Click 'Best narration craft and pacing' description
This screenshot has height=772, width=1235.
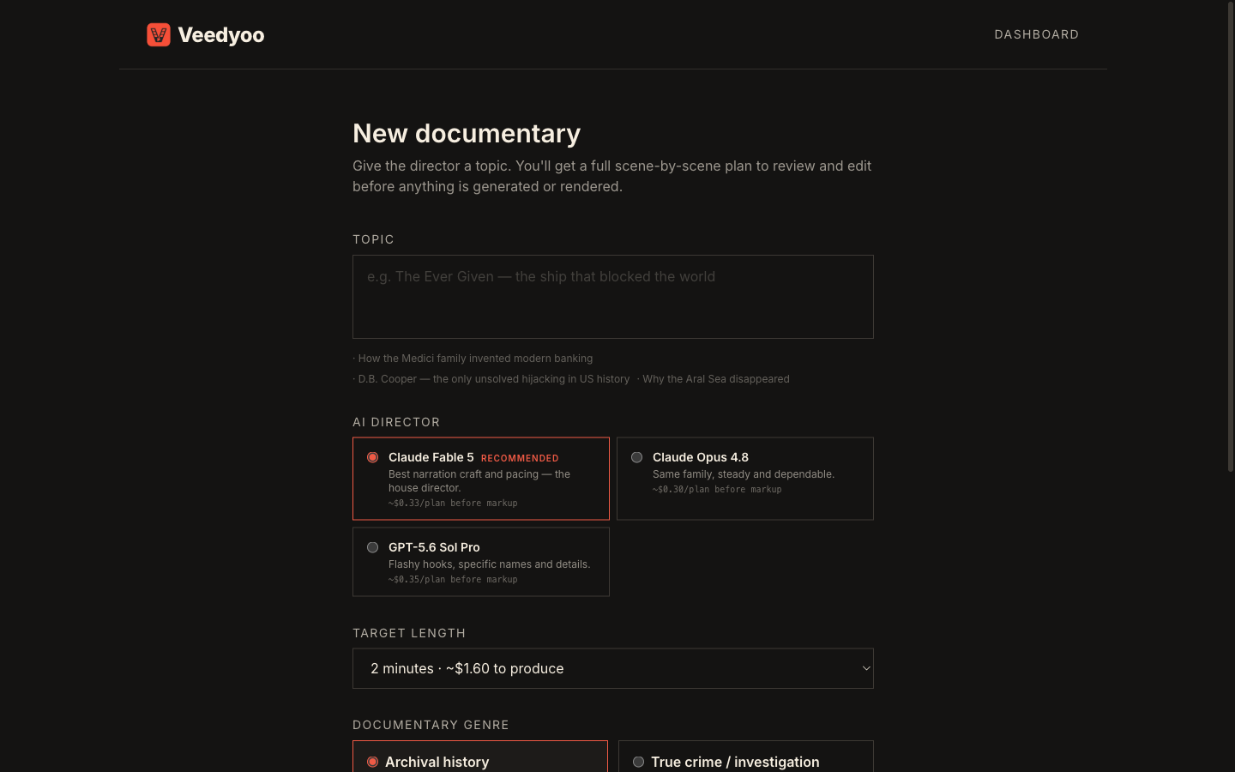tap(479, 480)
